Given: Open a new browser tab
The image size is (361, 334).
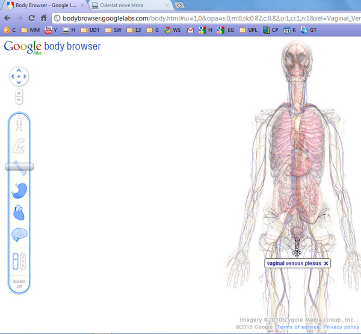Looking at the screenshot, I should point(180,5).
